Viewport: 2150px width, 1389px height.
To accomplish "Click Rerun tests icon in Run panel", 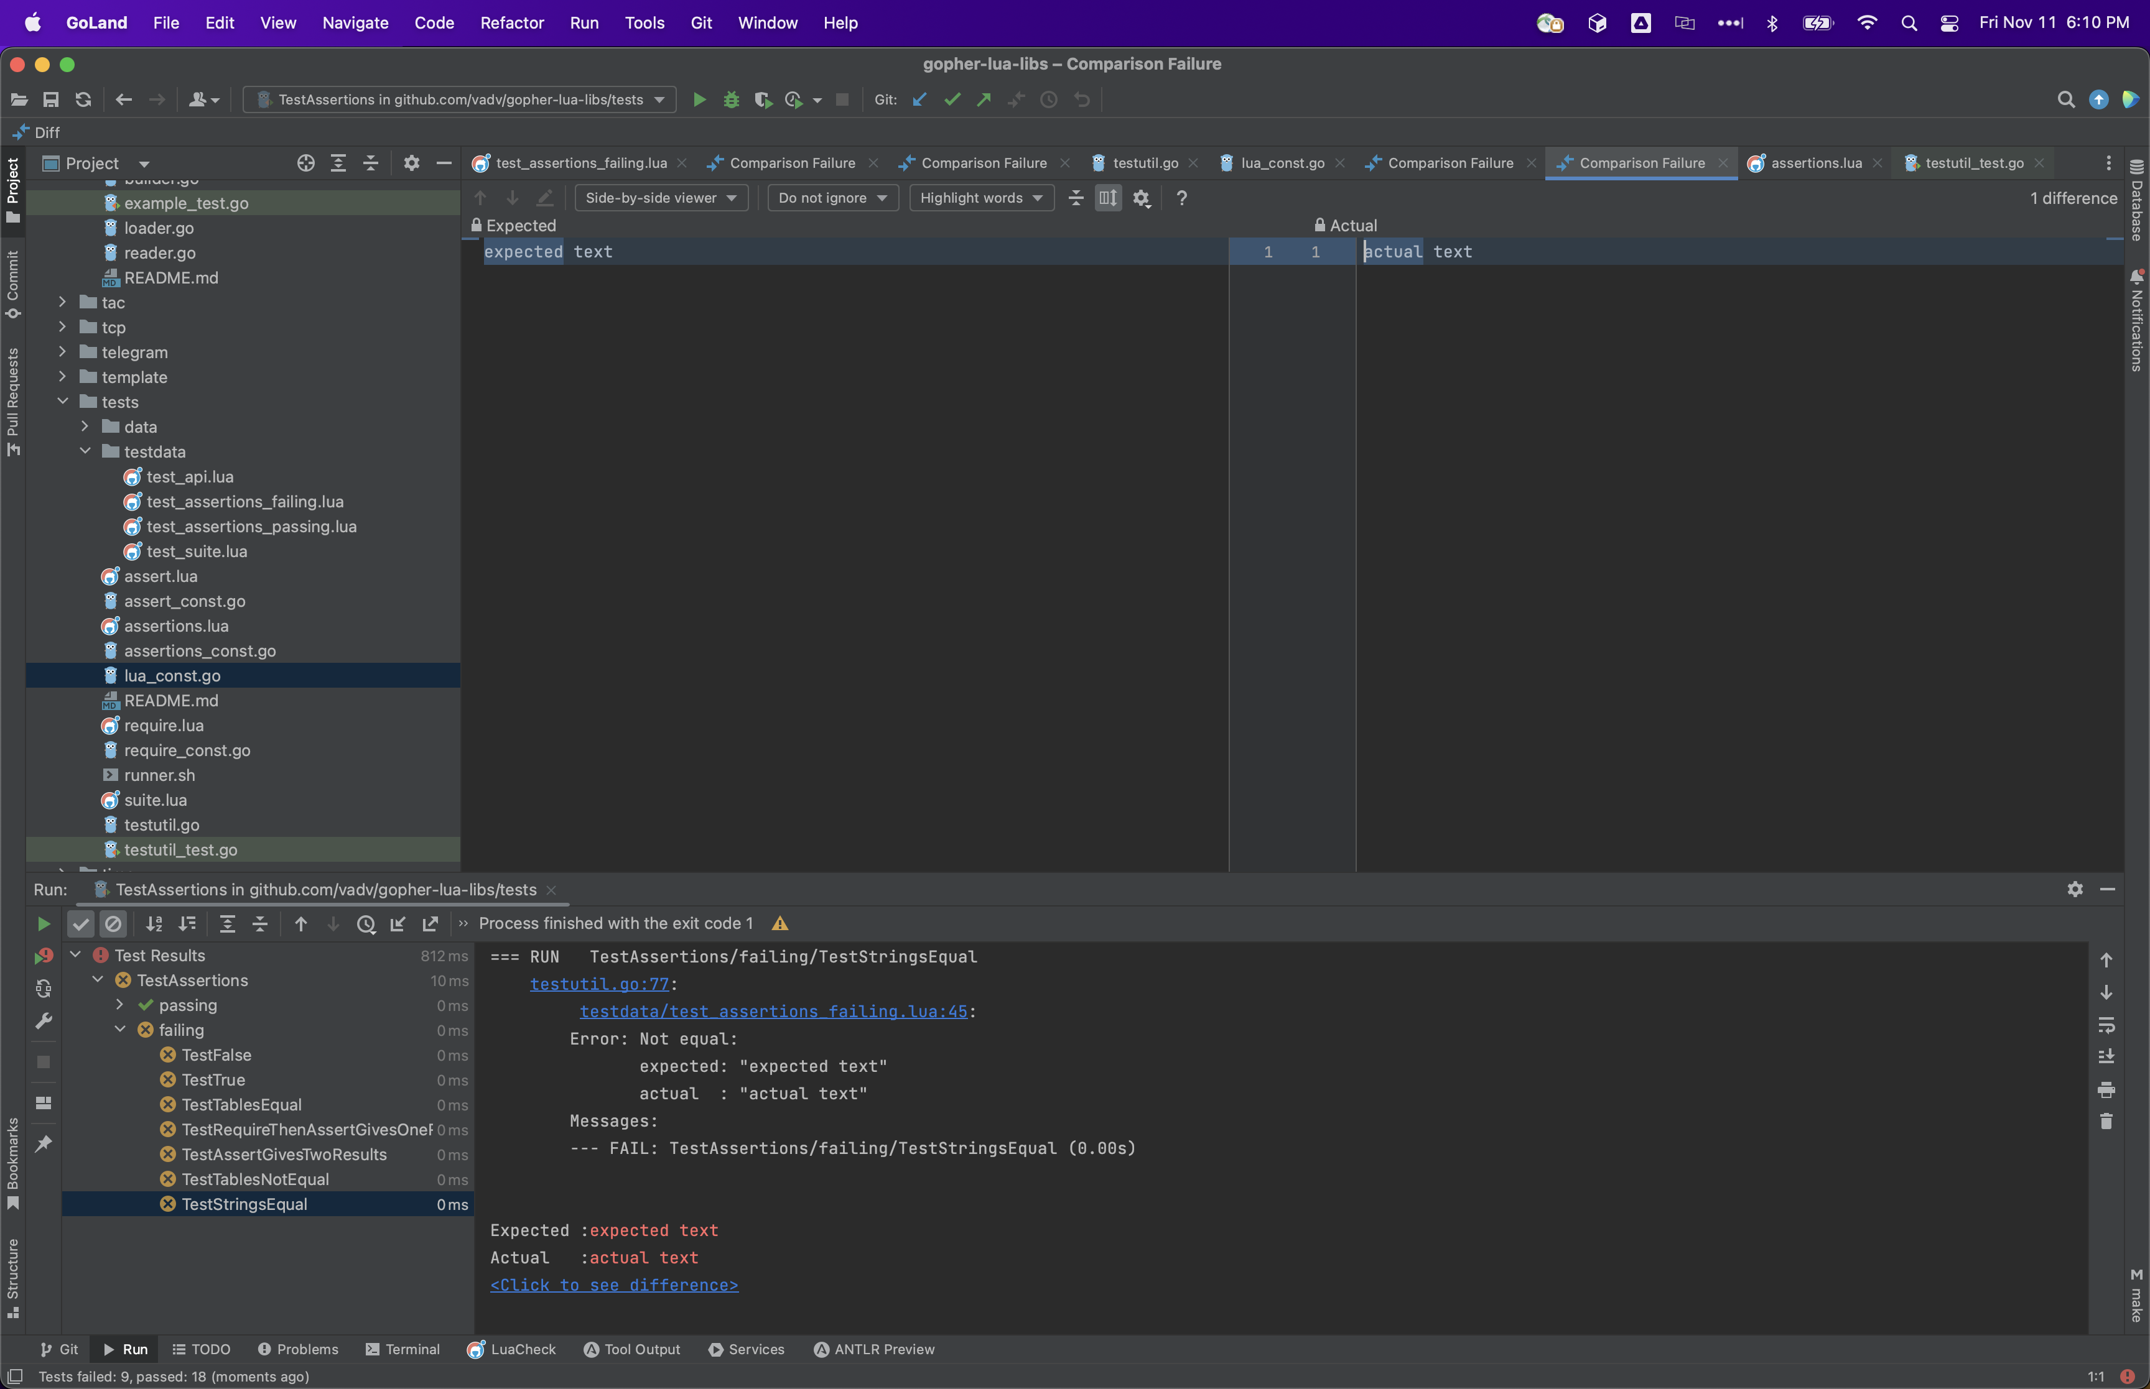I will point(42,923).
